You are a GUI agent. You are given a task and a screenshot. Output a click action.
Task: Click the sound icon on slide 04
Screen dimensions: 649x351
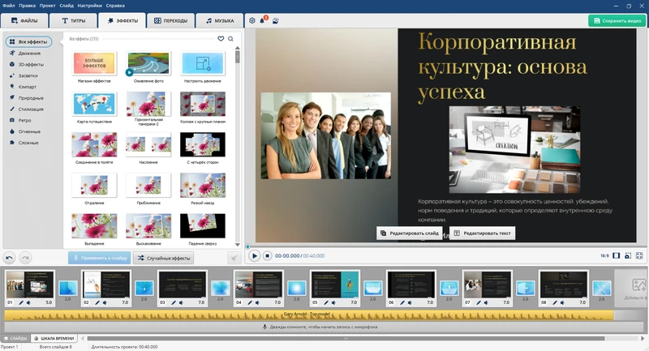tap(257, 302)
